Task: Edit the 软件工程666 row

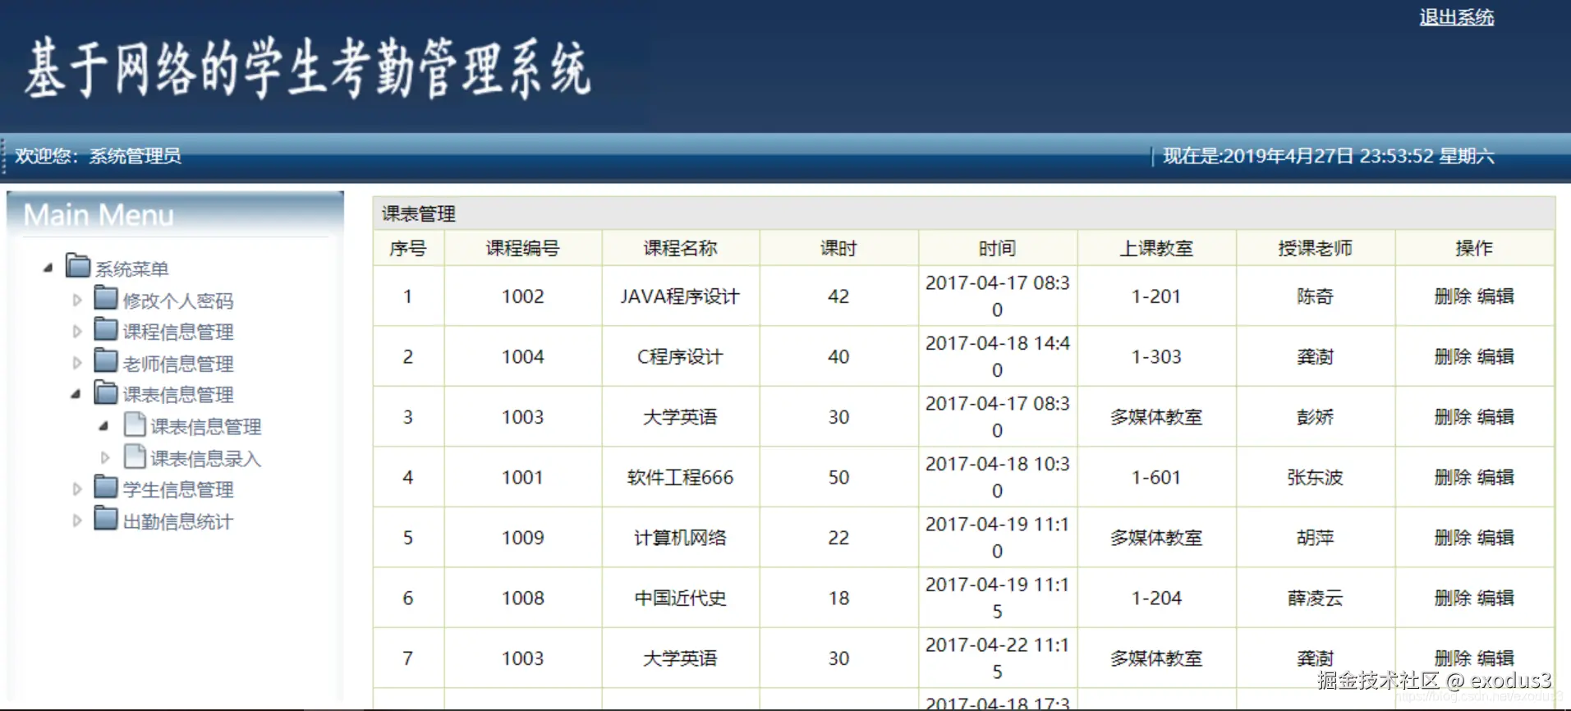Action: [1495, 477]
